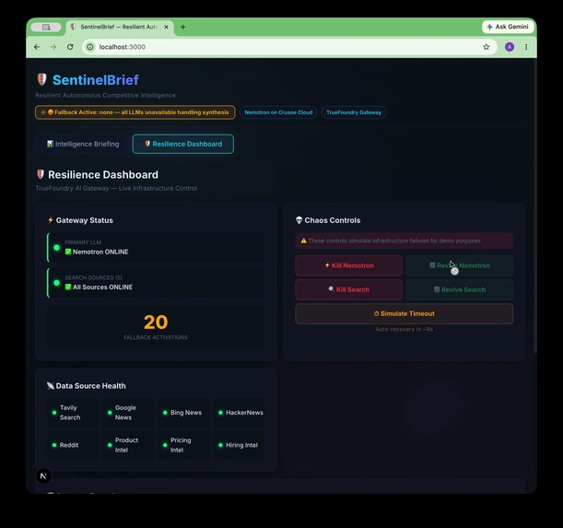Click the Nemotron ONLINE status row

156,248
